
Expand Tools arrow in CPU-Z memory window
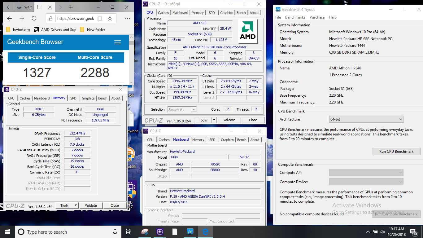coord(76,205)
